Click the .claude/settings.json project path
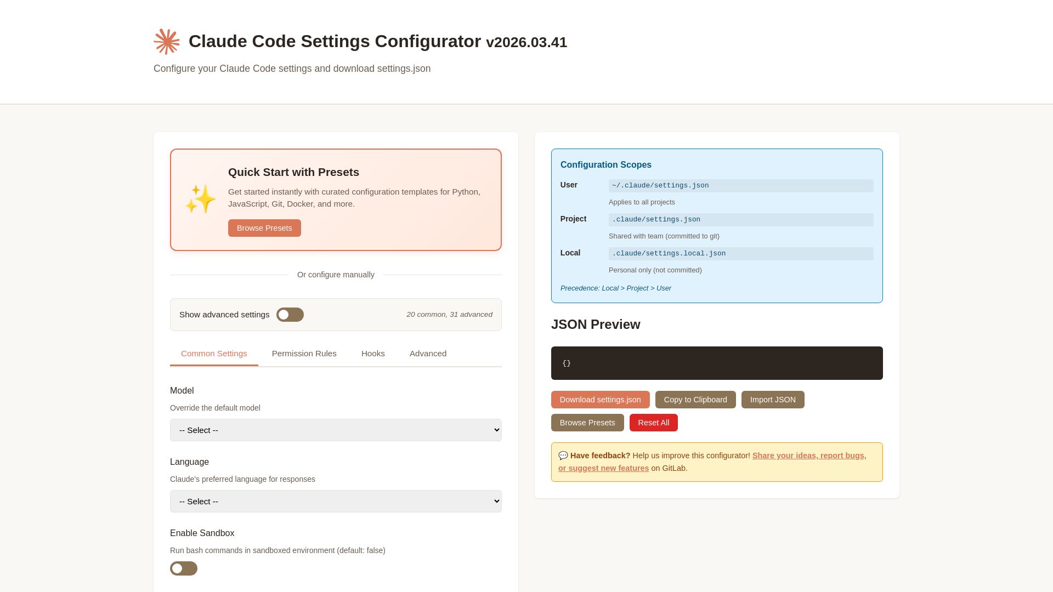The width and height of the screenshot is (1053, 592). (x=741, y=220)
